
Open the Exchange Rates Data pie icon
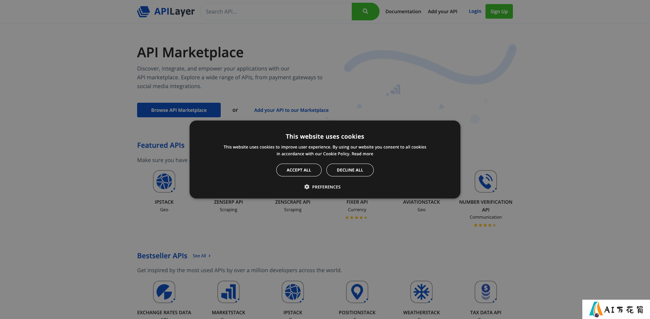tap(164, 292)
